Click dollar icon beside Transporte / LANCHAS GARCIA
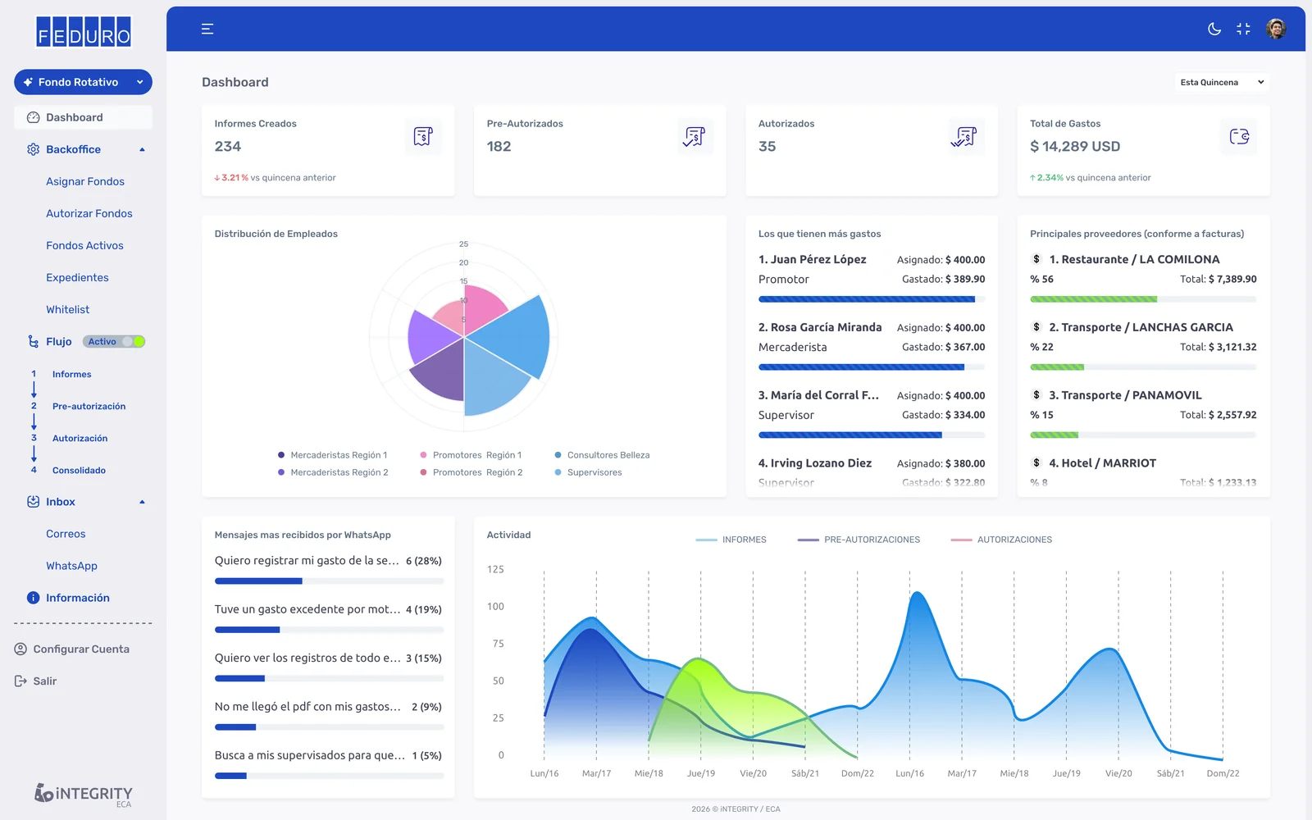The image size is (1312, 820). [1036, 327]
